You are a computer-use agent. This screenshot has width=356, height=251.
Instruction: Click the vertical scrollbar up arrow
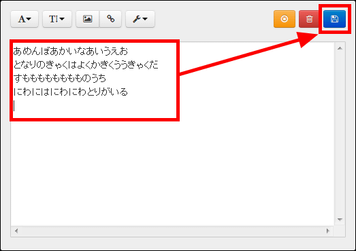click(340, 48)
